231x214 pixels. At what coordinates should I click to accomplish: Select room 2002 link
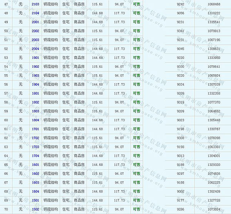pos(35,31)
